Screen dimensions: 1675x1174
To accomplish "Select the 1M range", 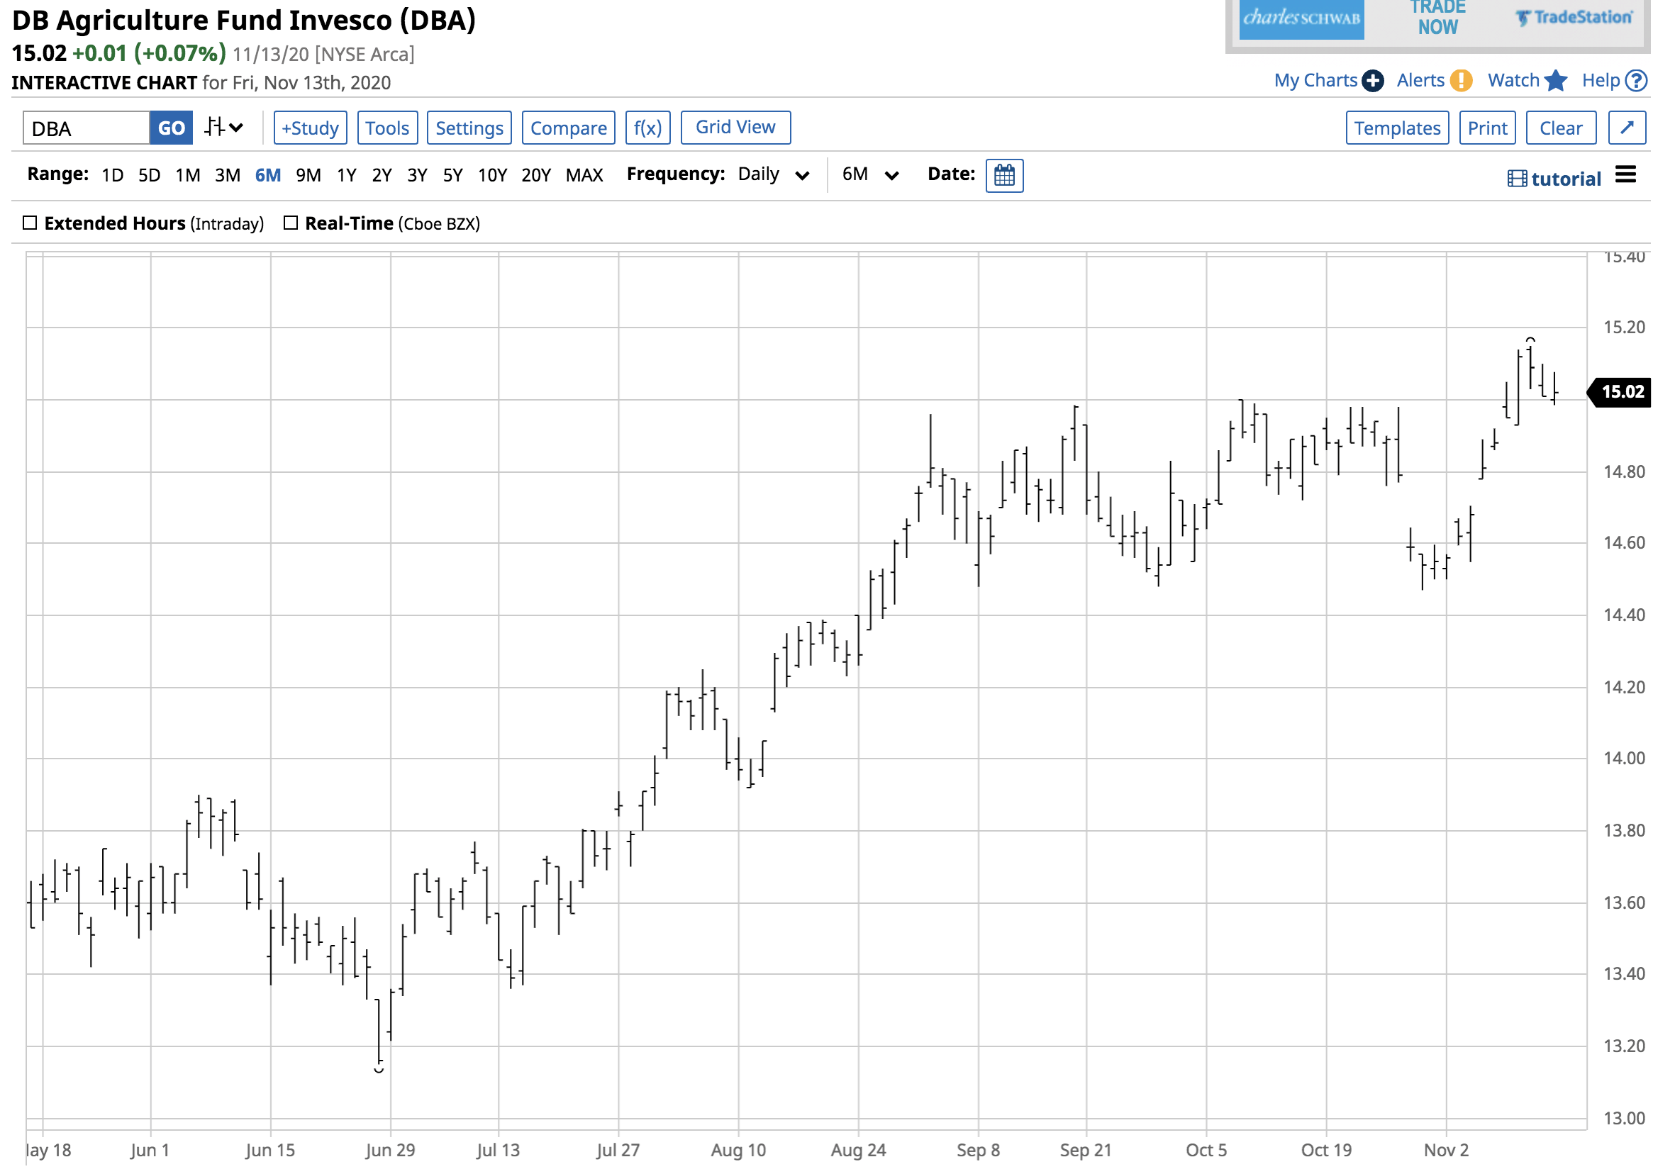I will click(x=187, y=175).
